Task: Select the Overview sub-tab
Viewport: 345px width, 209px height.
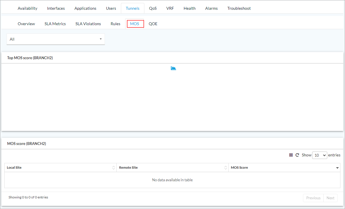Action: (26, 24)
